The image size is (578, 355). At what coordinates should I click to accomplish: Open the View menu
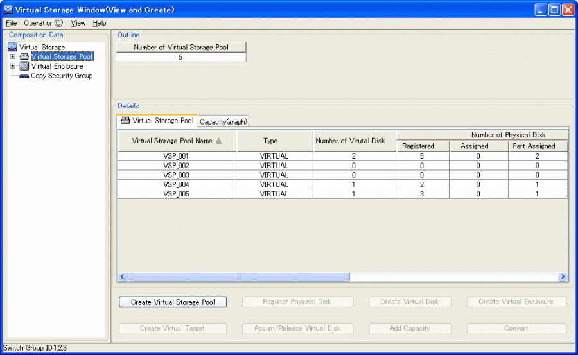click(78, 23)
